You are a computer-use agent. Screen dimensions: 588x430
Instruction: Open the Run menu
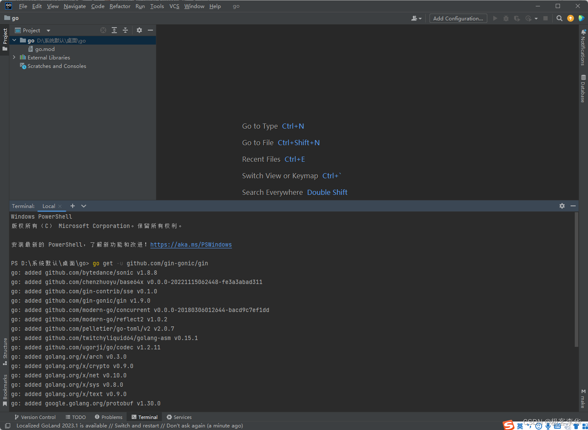[x=140, y=6]
